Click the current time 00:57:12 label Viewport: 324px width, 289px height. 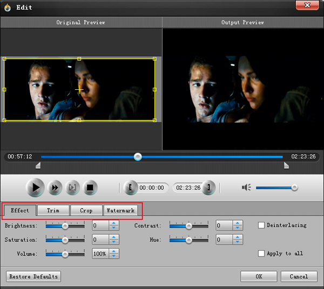click(x=20, y=156)
